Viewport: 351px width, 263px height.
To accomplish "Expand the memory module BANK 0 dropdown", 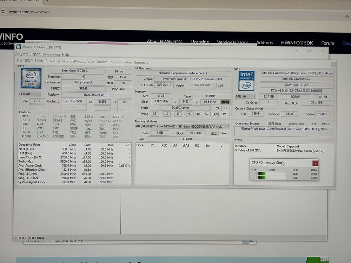I will (x=183, y=127).
